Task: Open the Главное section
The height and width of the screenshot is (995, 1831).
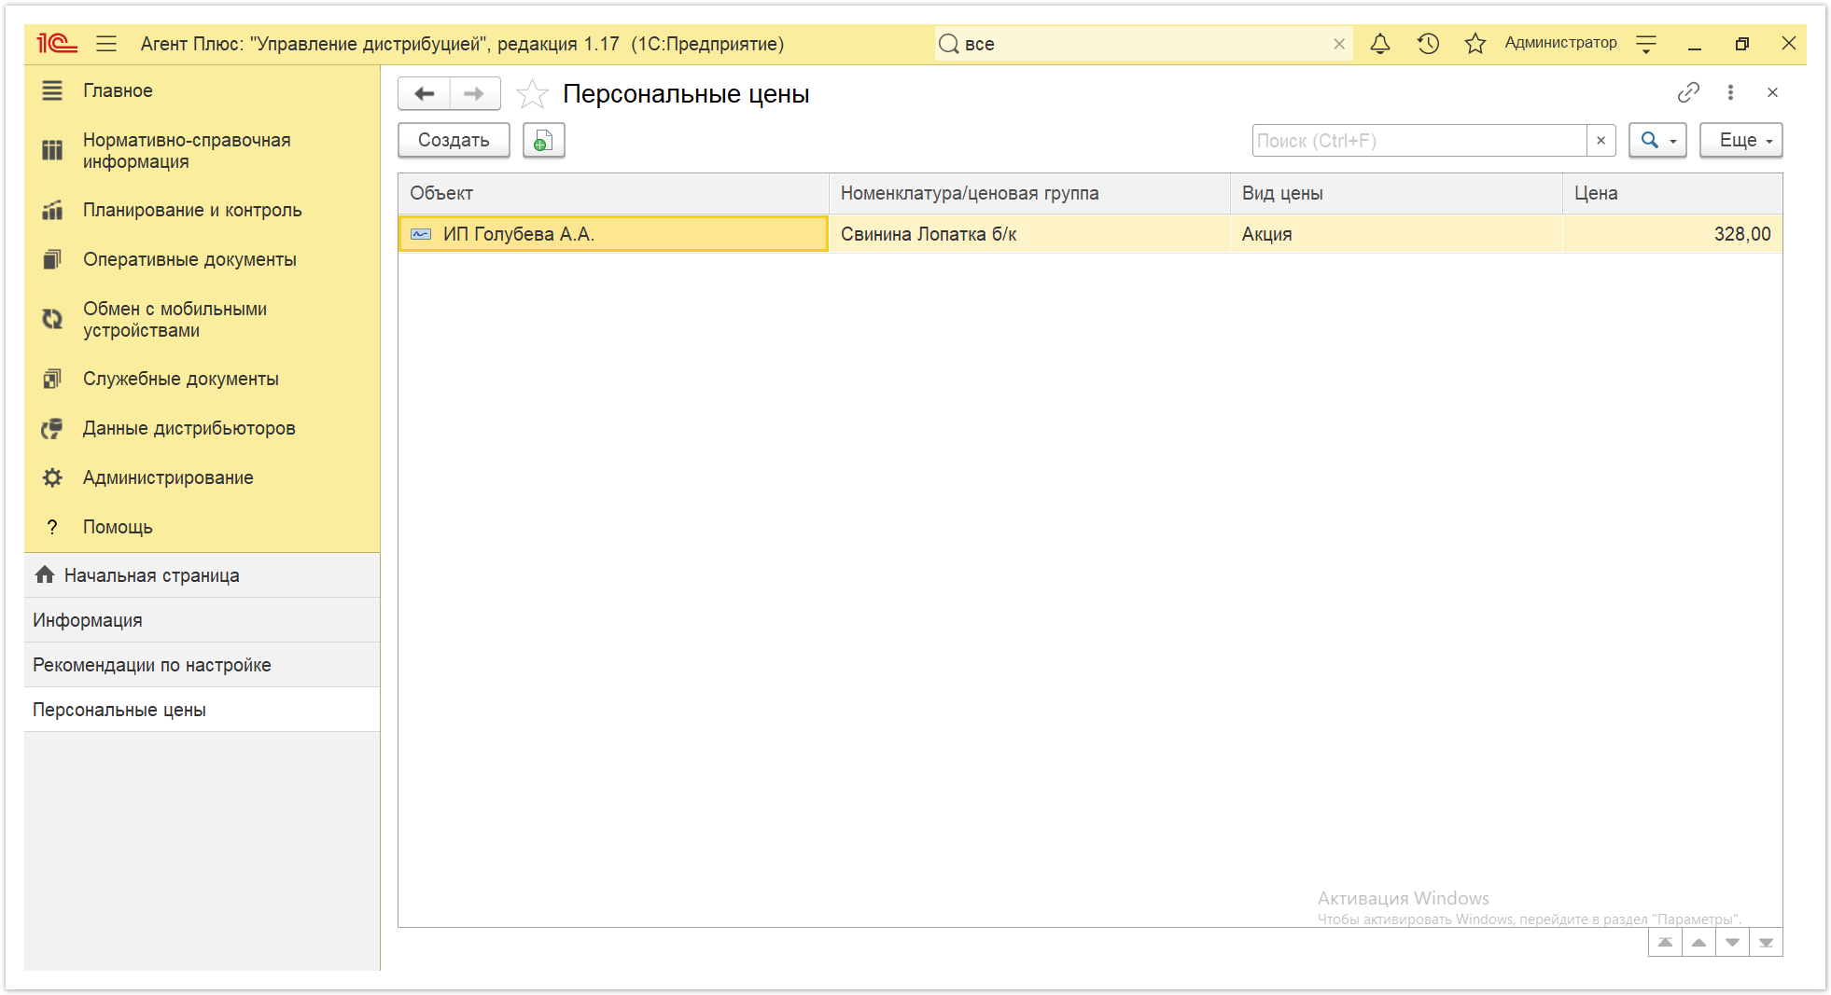Action: point(202,90)
